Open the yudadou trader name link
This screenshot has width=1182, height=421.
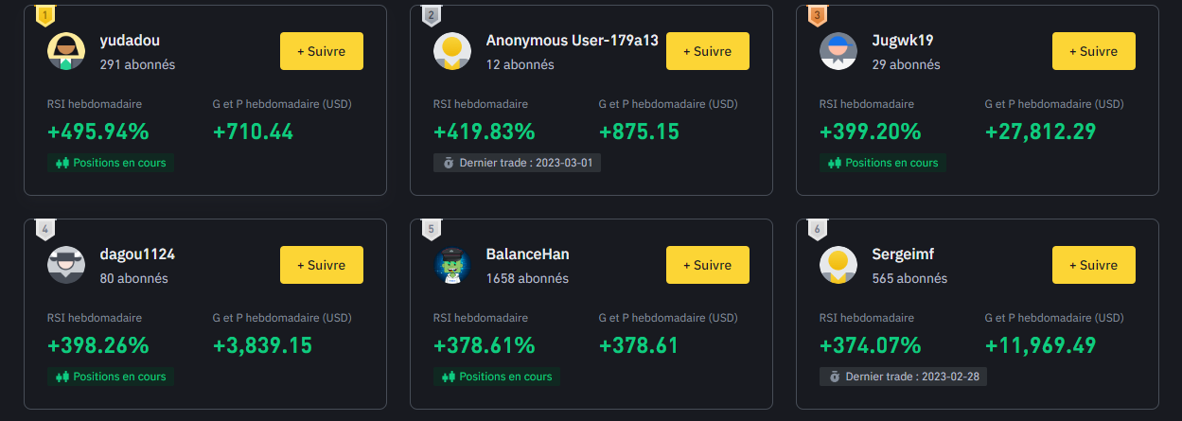(x=130, y=41)
